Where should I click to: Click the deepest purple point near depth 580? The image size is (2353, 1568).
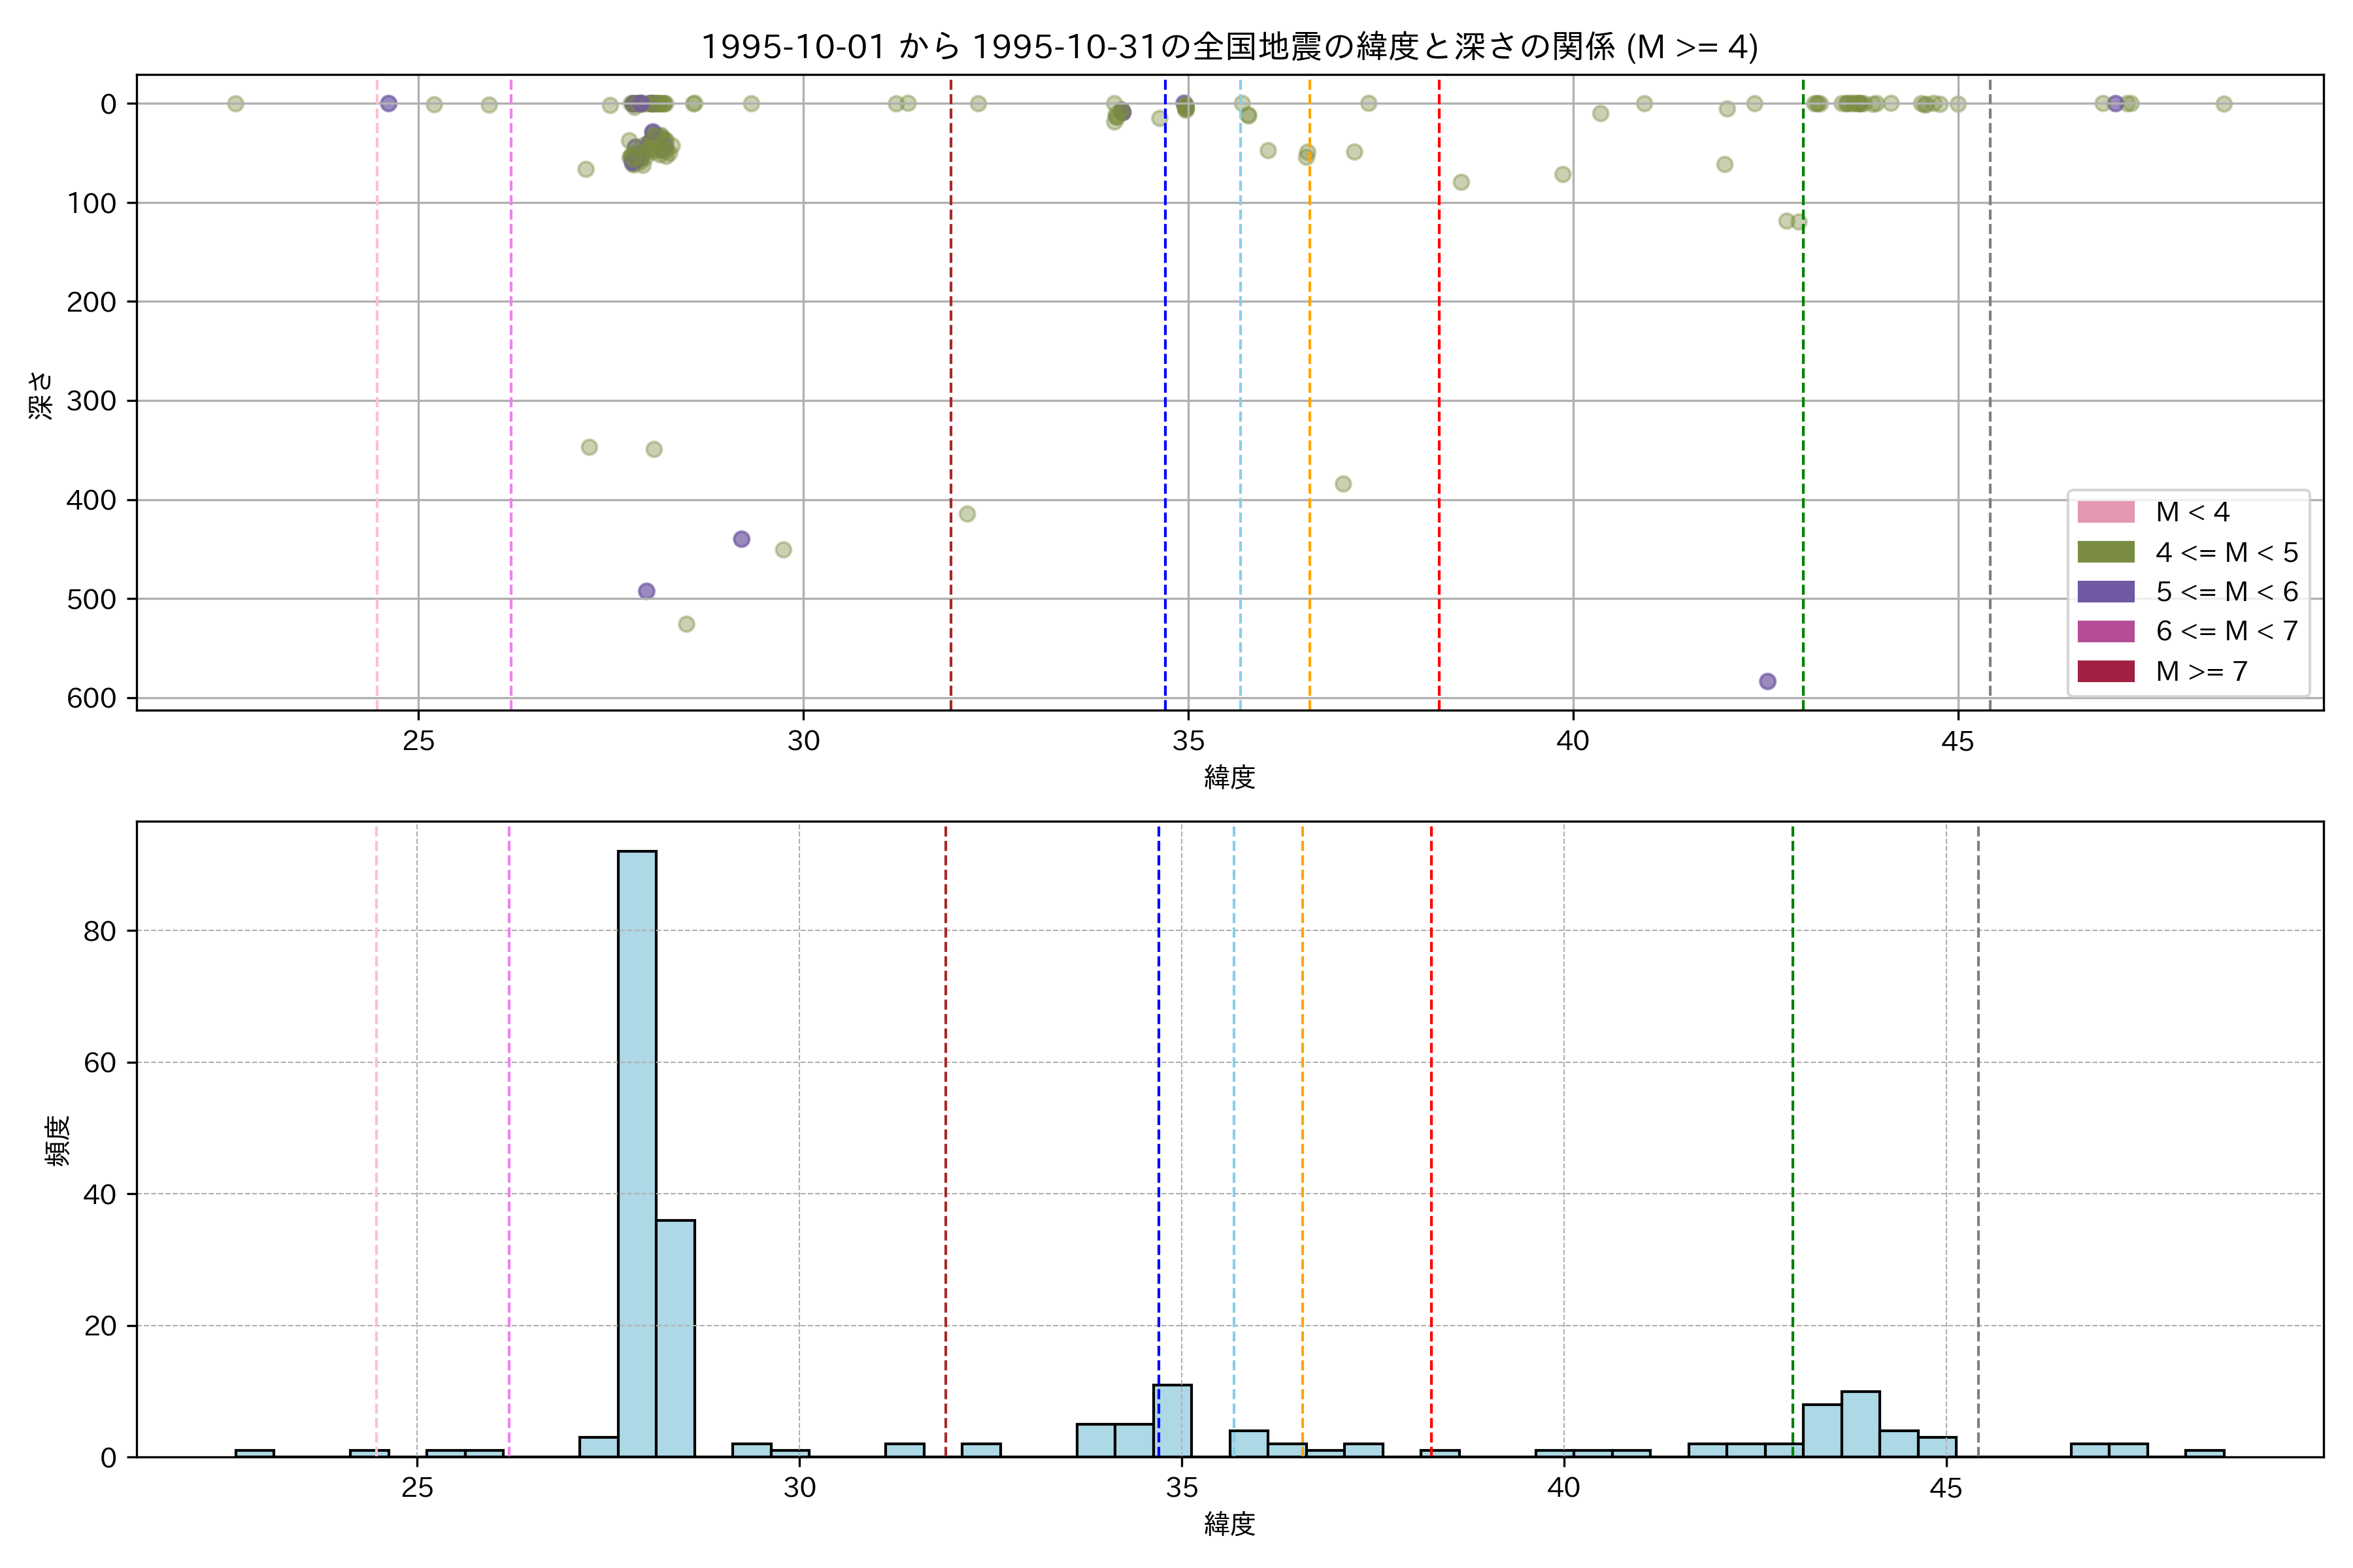tap(1768, 681)
